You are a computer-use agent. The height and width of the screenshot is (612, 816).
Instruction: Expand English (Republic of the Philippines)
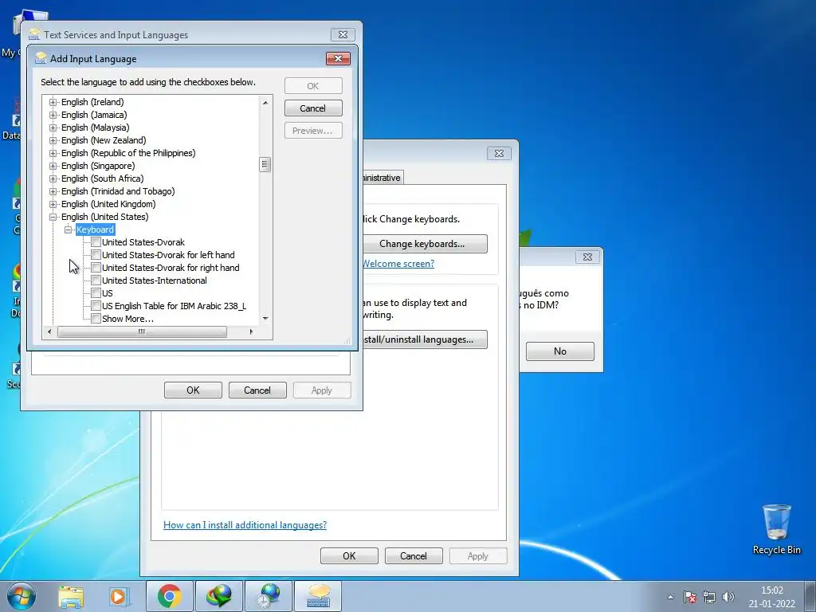tap(53, 153)
